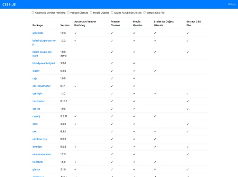Click es-css-modules Extract CSS File checkmark
238x177 pixels.
tap(187, 154)
